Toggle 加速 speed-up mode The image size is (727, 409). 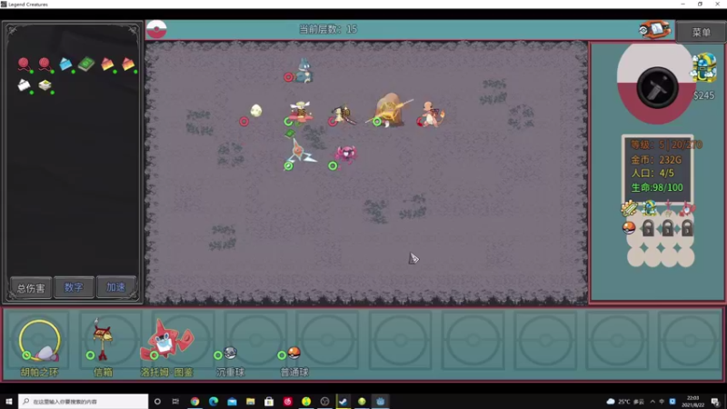(116, 287)
